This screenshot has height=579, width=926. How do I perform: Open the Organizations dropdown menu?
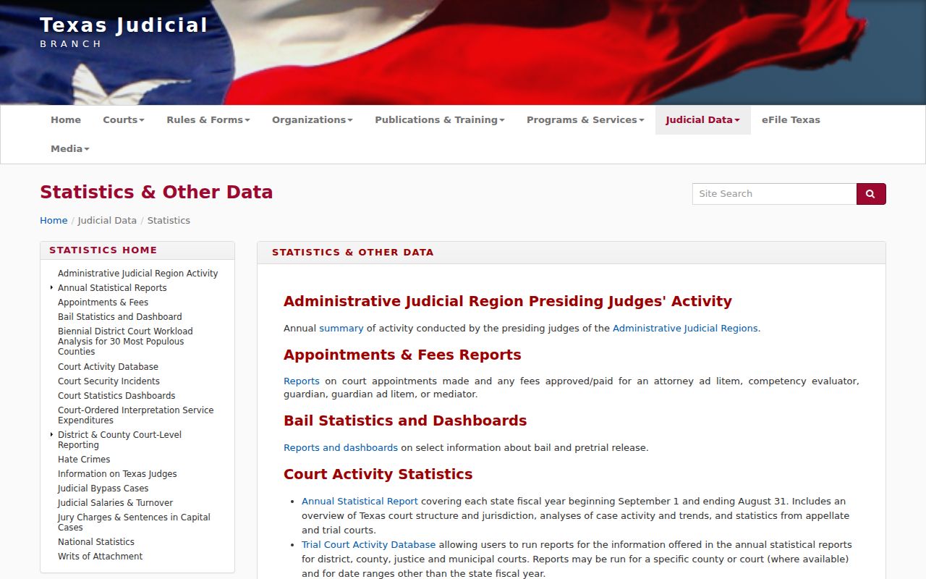point(313,120)
